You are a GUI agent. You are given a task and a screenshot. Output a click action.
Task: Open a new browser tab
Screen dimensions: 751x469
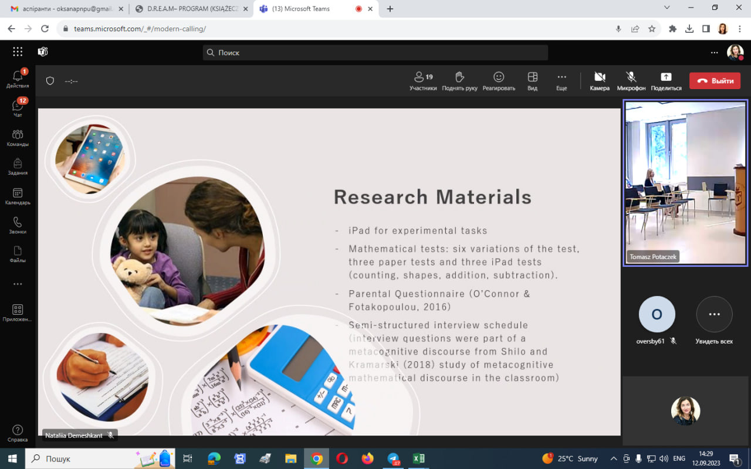(x=390, y=9)
